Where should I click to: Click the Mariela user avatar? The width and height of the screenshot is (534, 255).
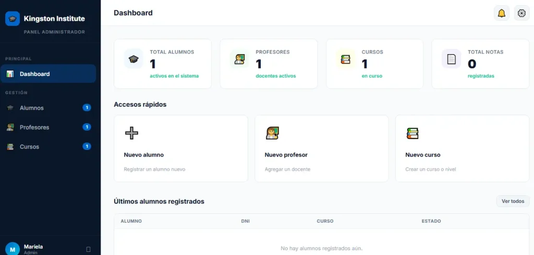click(x=13, y=249)
